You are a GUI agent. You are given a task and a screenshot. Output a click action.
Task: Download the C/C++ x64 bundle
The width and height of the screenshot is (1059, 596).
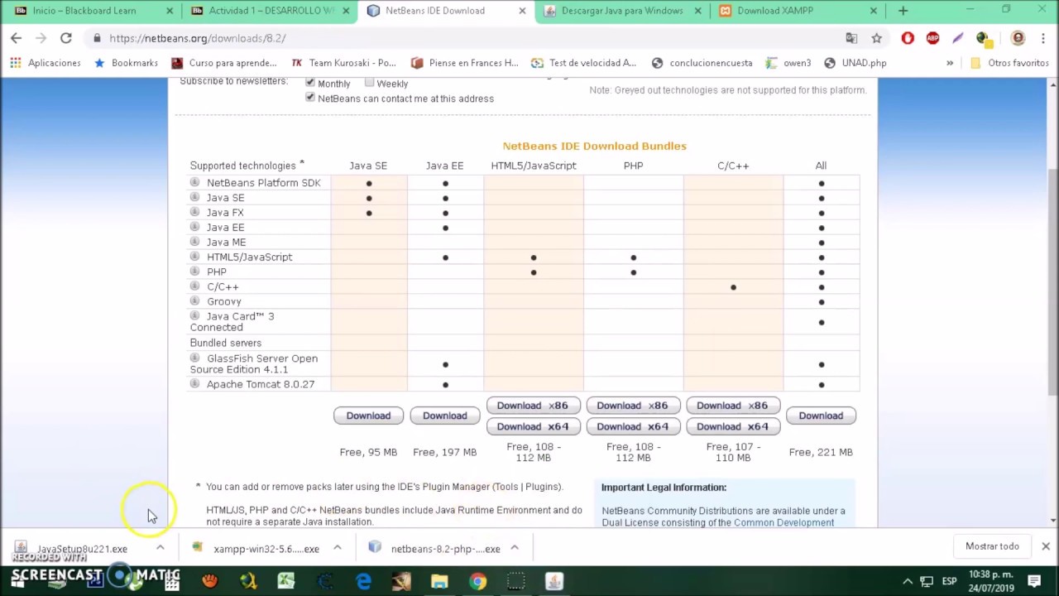pyautogui.click(x=732, y=426)
